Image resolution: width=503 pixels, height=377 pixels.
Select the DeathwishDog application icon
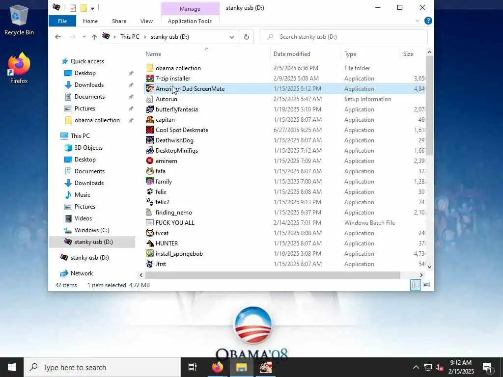150,140
